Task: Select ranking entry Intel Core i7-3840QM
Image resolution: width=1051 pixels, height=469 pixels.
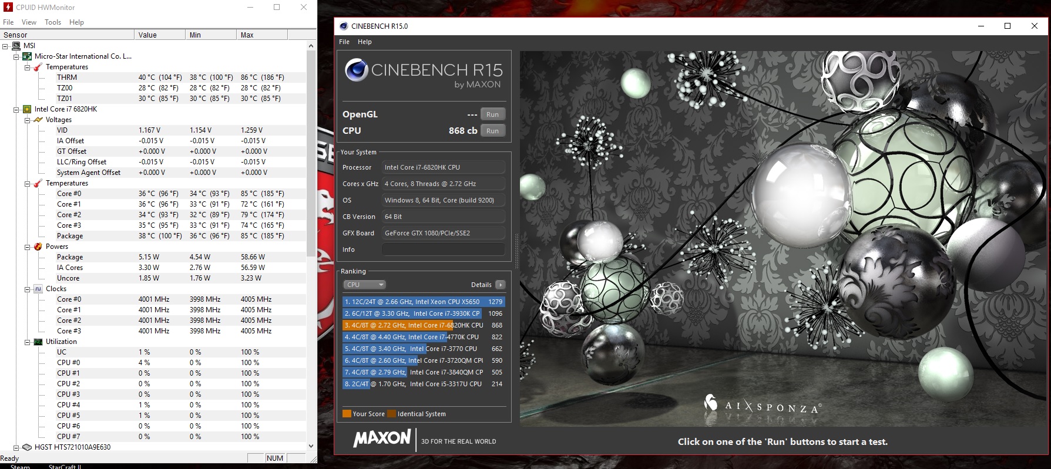Action: click(424, 372)
